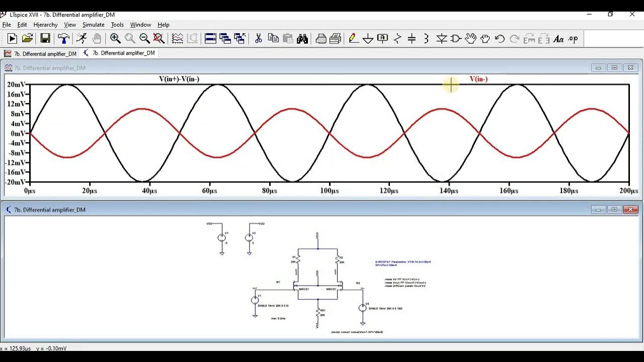Open Find with the binoculars icon
This screenshot has width=644, height=362.
[x=302, y=38]
